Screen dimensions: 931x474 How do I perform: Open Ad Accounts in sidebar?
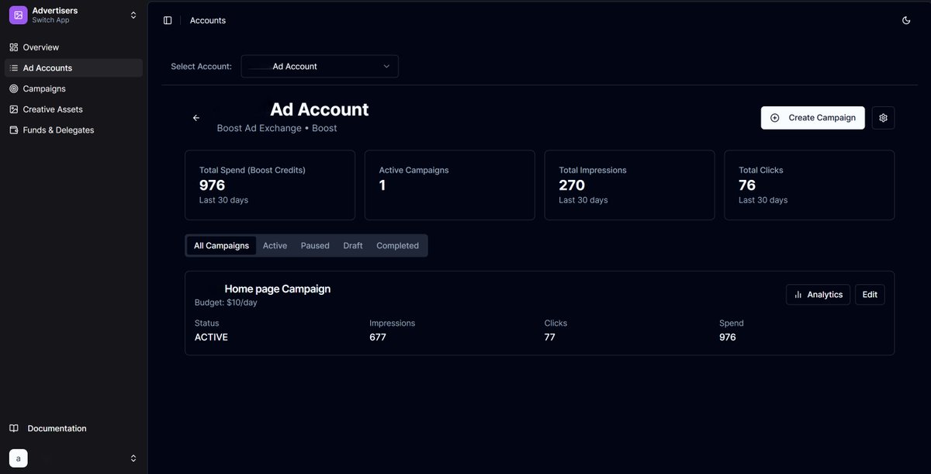(x=74, y=68)
